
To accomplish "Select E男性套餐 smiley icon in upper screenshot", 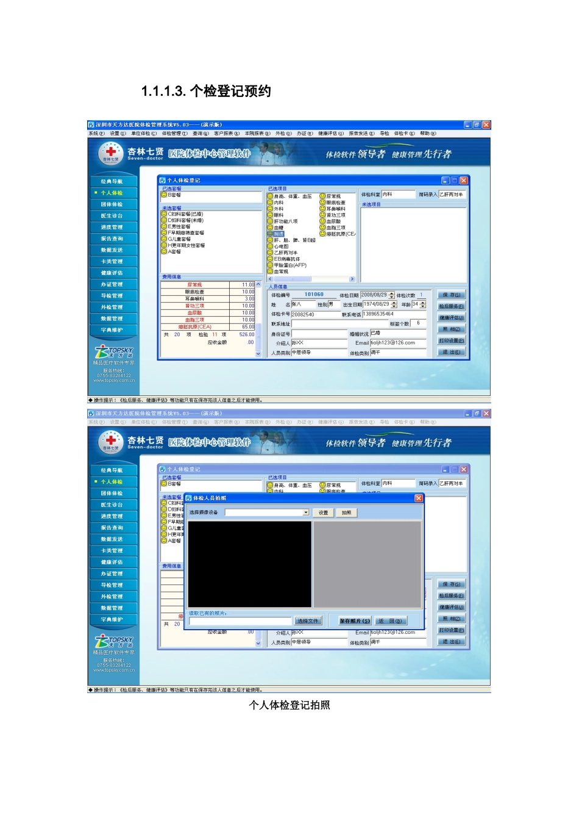I will (x=164, y=226).
